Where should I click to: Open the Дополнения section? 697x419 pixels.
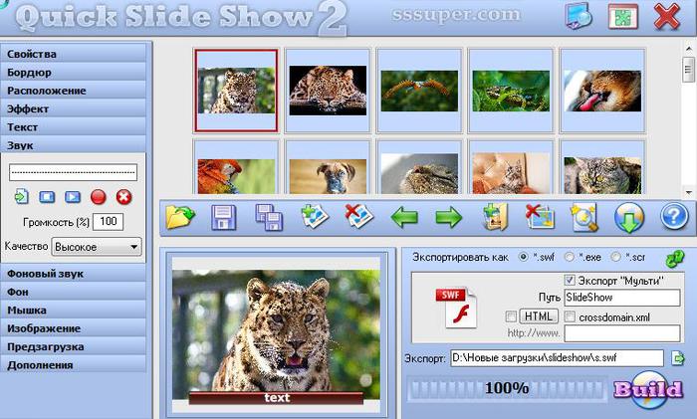(74, 365)
